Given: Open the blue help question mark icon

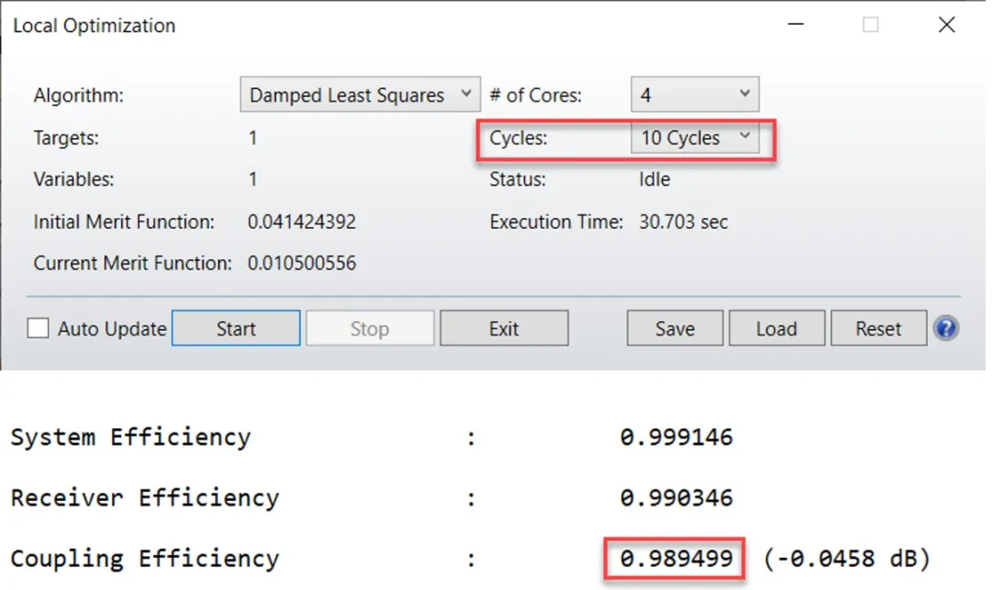Looking at the screenshot, I should (946, 328).
